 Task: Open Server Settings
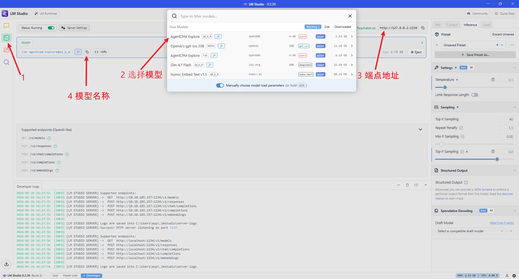coord(74,28)
